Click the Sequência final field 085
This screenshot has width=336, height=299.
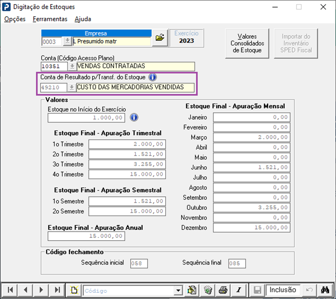click(237, 263)
